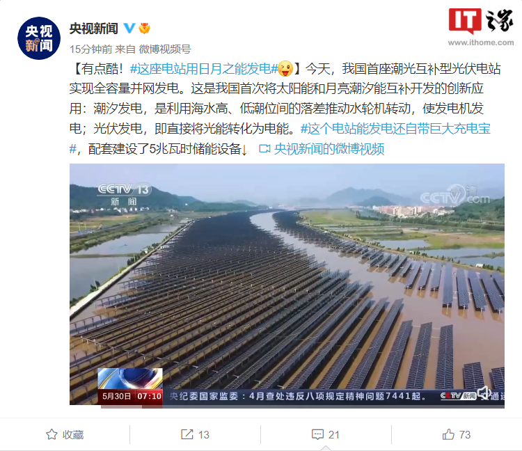Click the 收藏 button label
The height and width of the screenshot is (451, 522).
[x=73, y=434]
